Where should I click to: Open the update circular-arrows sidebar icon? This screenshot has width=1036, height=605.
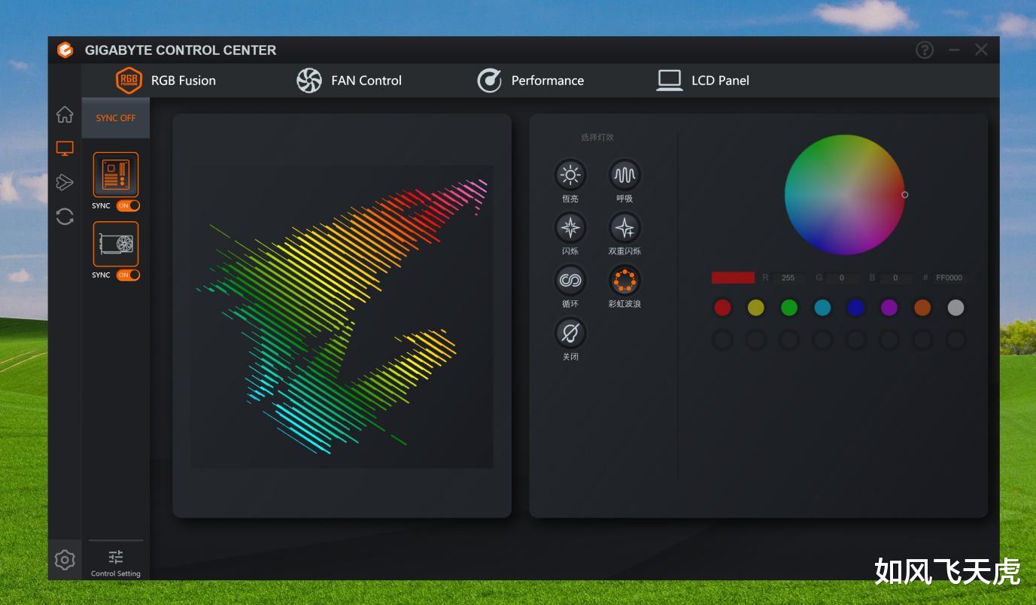click(x=65, y=217)
